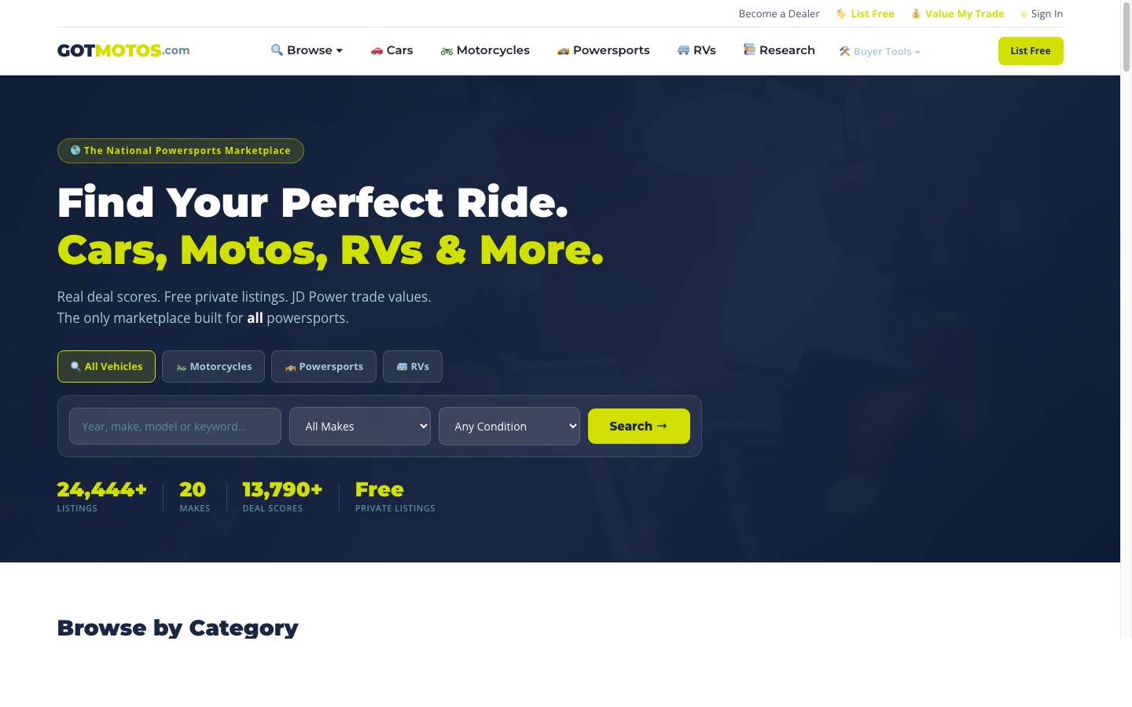Image resolution: width=1132 pixels, height=707 pixels.
Task: Click the yellow Search button
Action: tap(639, 427)
